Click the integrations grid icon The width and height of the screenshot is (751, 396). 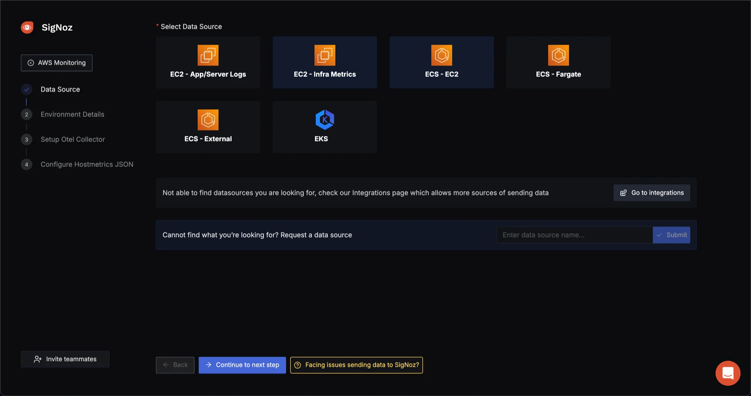[x=623, y=193]
